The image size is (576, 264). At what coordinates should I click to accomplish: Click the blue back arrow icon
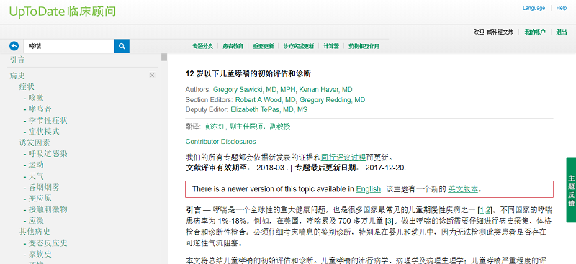coord(14,46)
